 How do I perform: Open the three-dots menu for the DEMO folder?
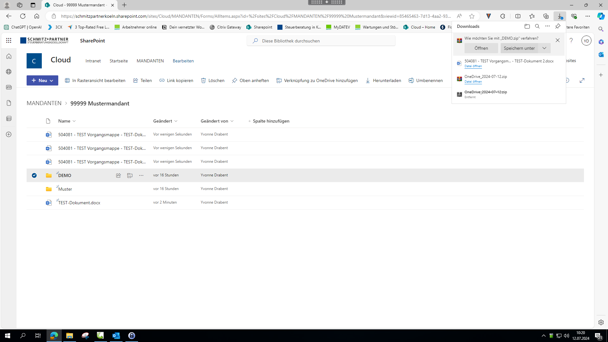(x=141, y=175)
